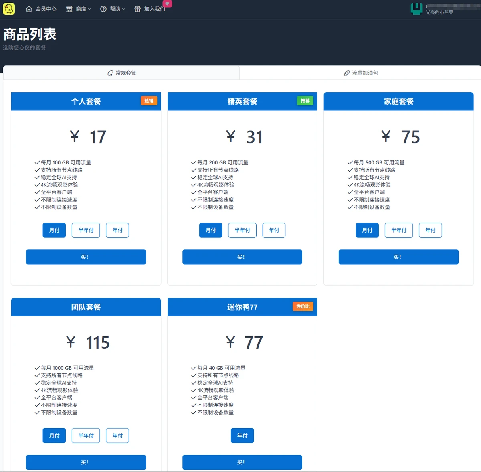Screen dimensions: 481x472
Task: Click the 热销 badge on 个人套餐
Action: (x=149, y=101)
